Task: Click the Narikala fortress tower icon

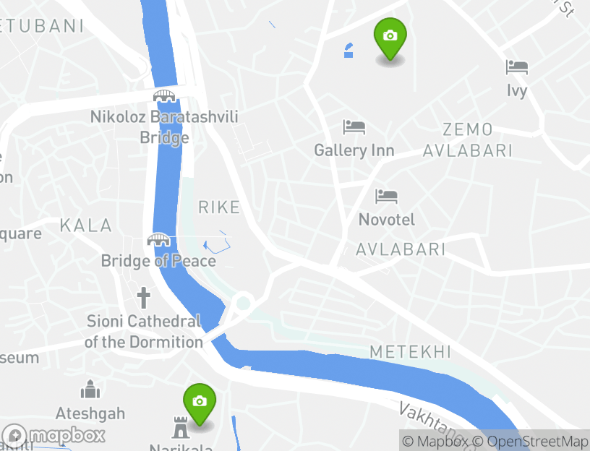Action: pos(181,427)
